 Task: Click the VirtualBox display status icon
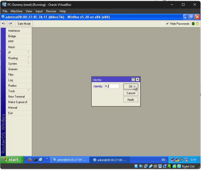pyautogui.click(x=160, y=166)
